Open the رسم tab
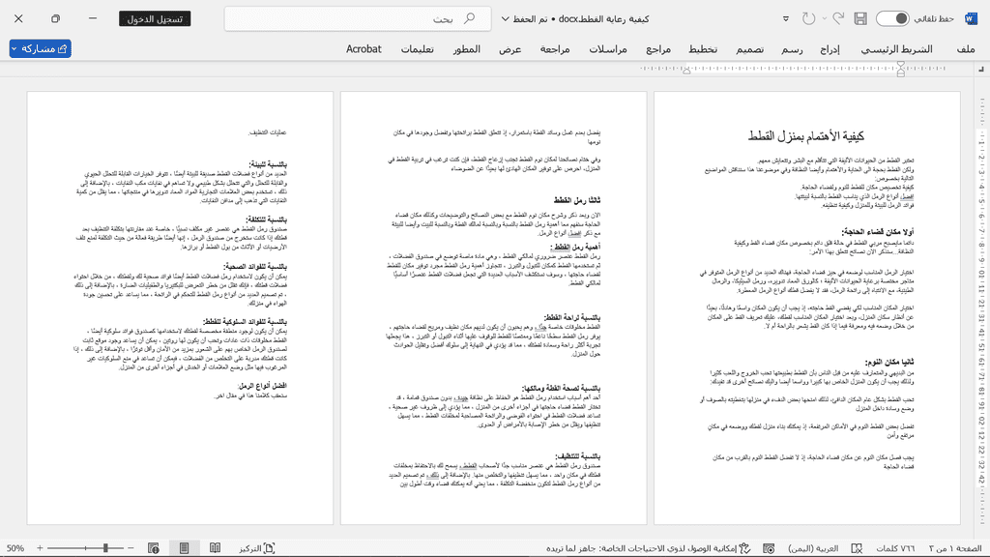The width and height of the screenshot is (990, 557). coord(792,49)
